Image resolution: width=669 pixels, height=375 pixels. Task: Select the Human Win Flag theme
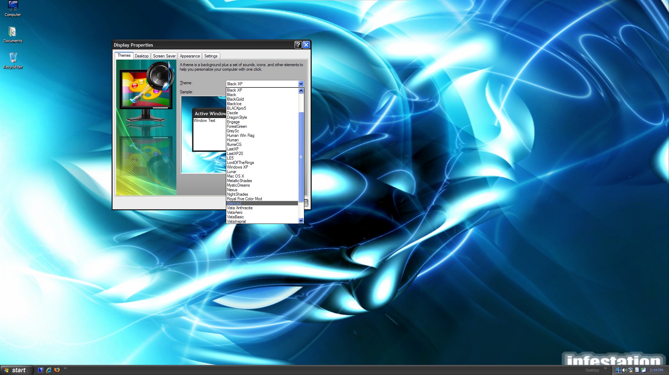[262, 135]
